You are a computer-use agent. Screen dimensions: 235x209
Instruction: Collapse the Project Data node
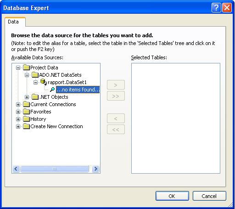tap(18, 68)
